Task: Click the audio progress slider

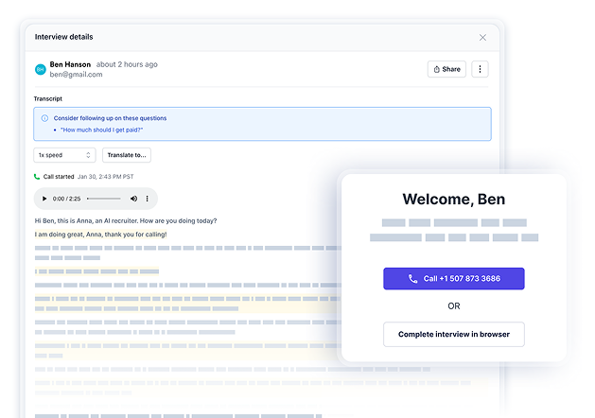Action: tap(104, 199)
